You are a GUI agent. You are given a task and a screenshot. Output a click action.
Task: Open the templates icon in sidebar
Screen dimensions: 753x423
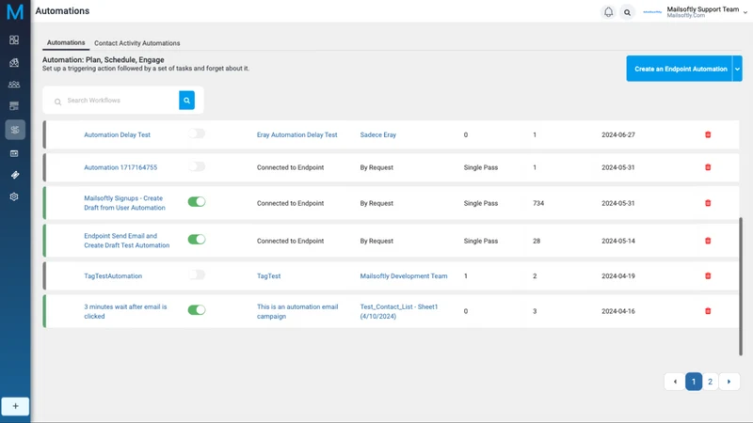click(14, 106)
